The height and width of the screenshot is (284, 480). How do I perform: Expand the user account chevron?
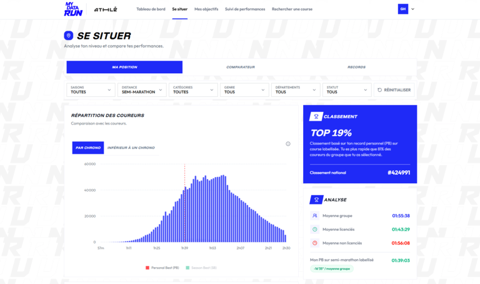[412, 9]
